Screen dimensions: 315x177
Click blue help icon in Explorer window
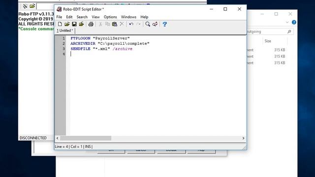(x=294, y=22)
